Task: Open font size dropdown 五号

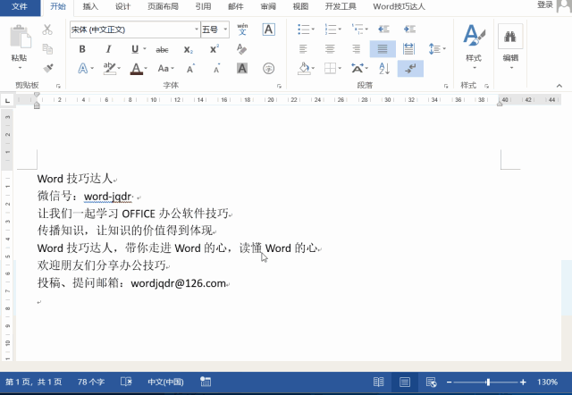Action: 225,29
